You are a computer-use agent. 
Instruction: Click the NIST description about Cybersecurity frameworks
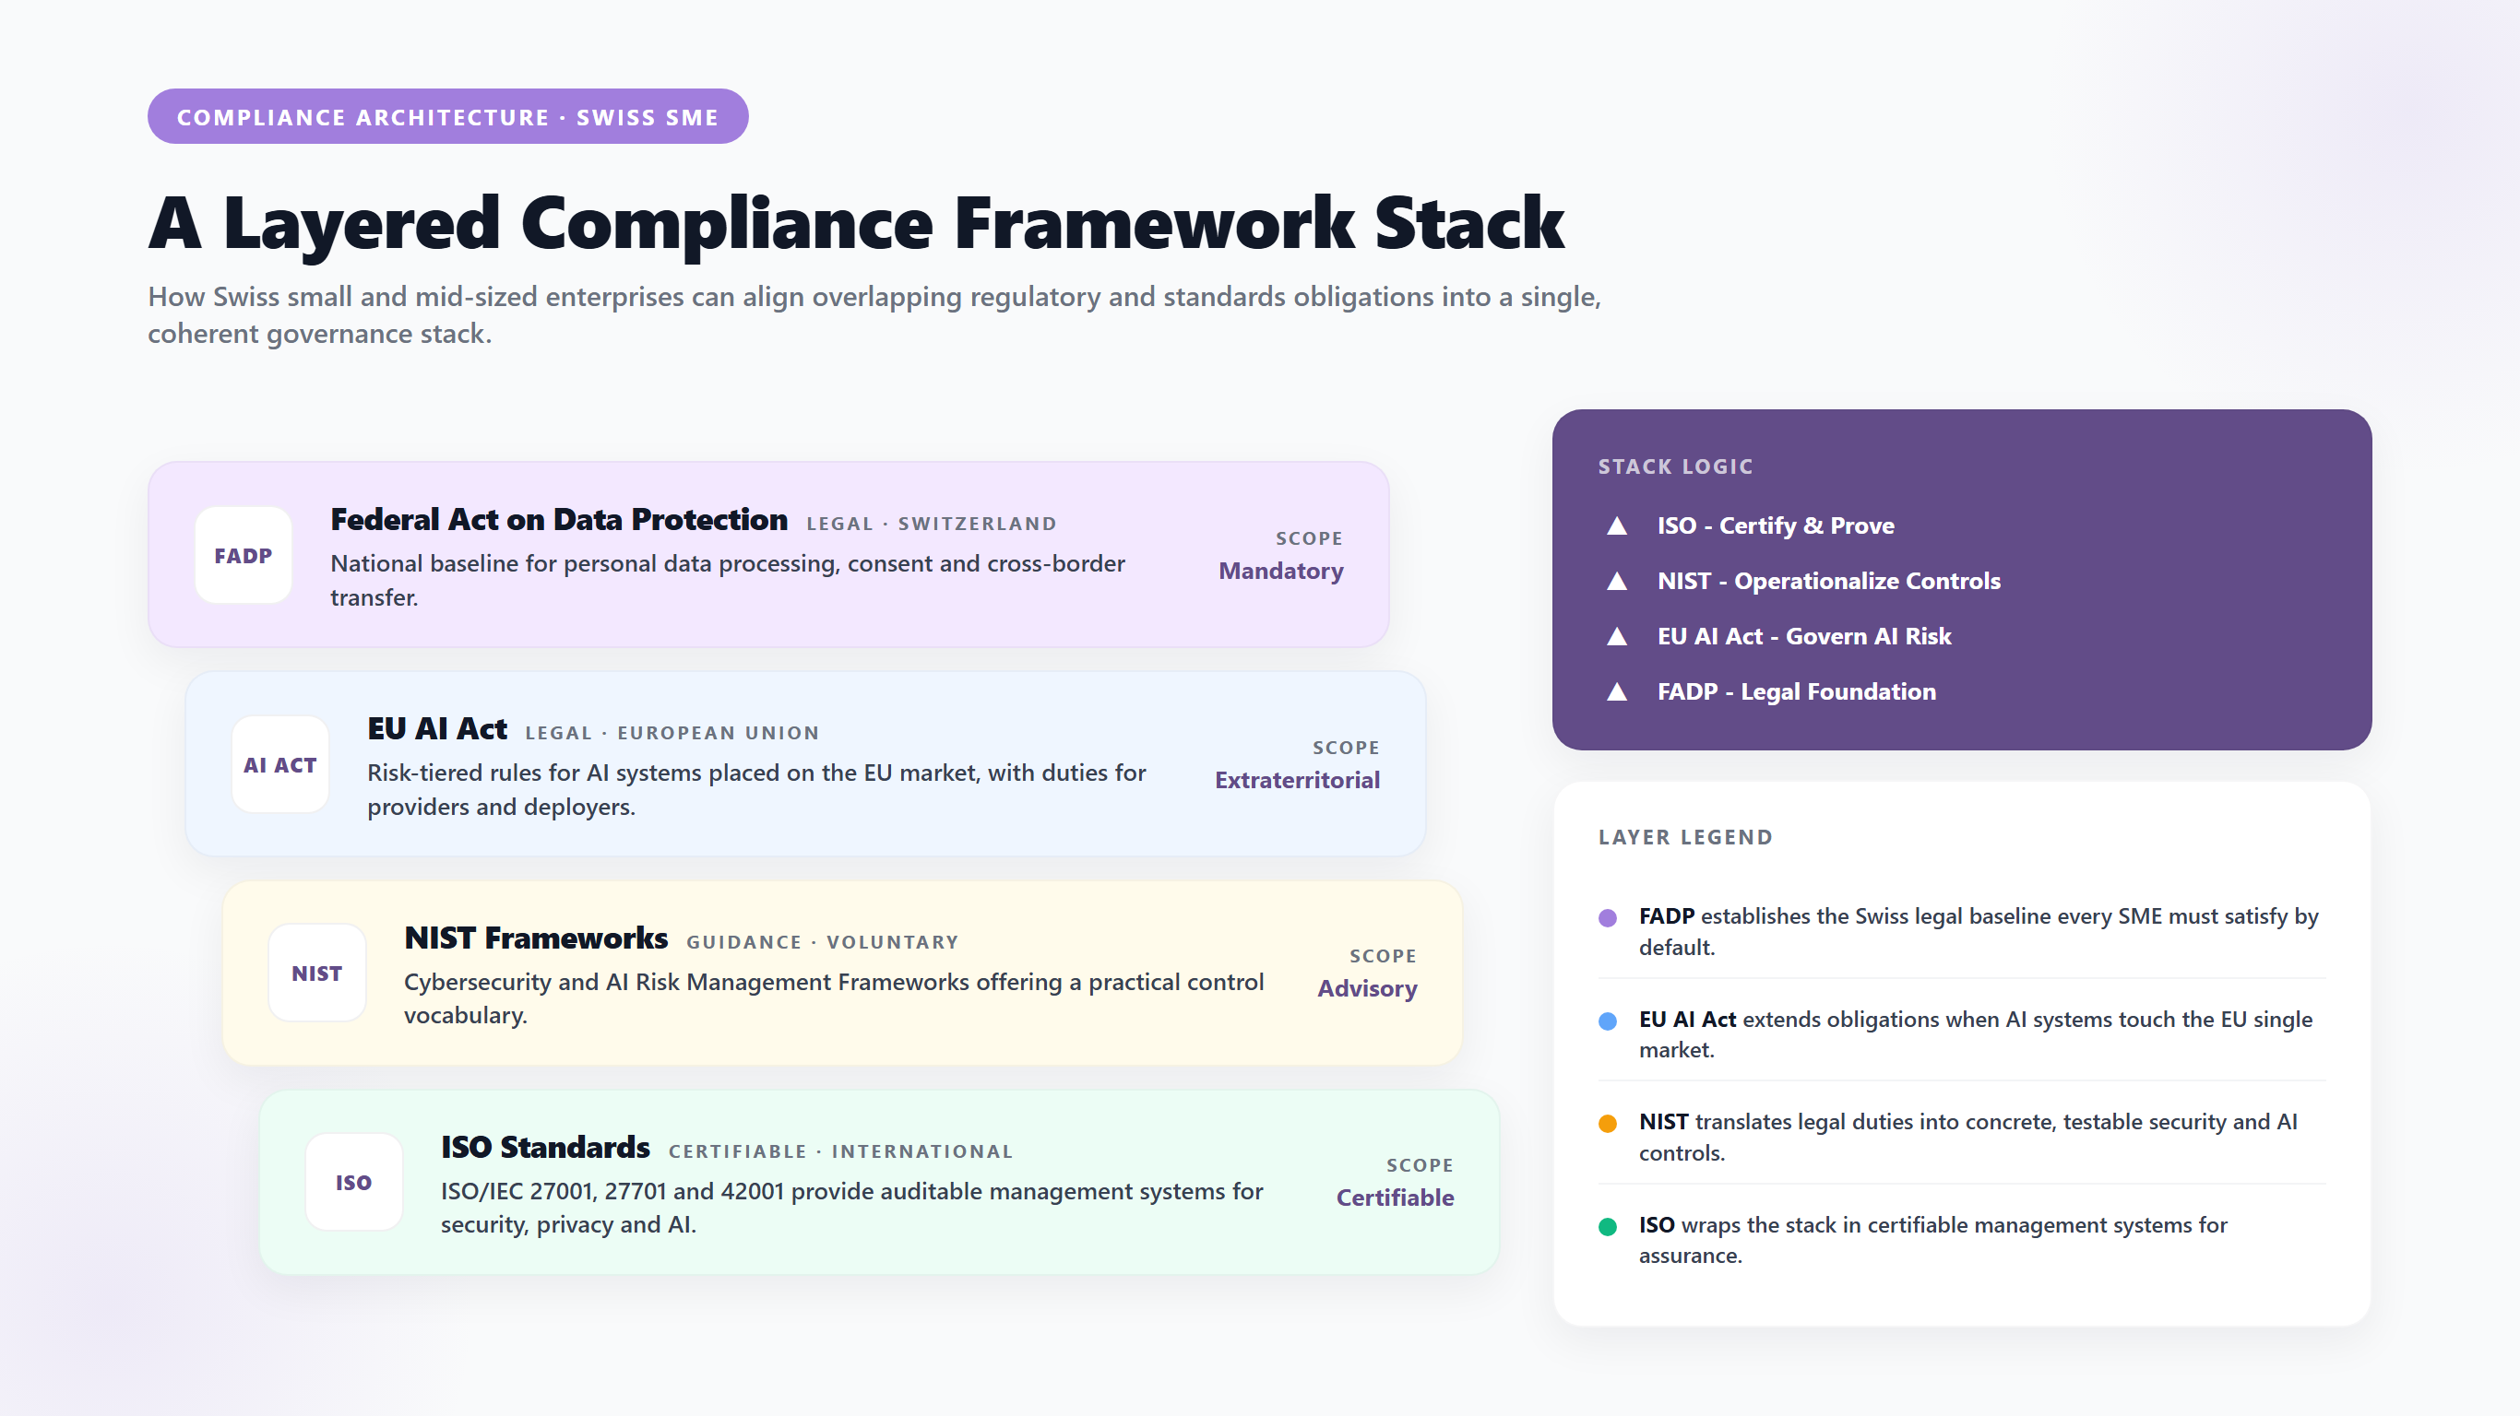tap(835, 998)
